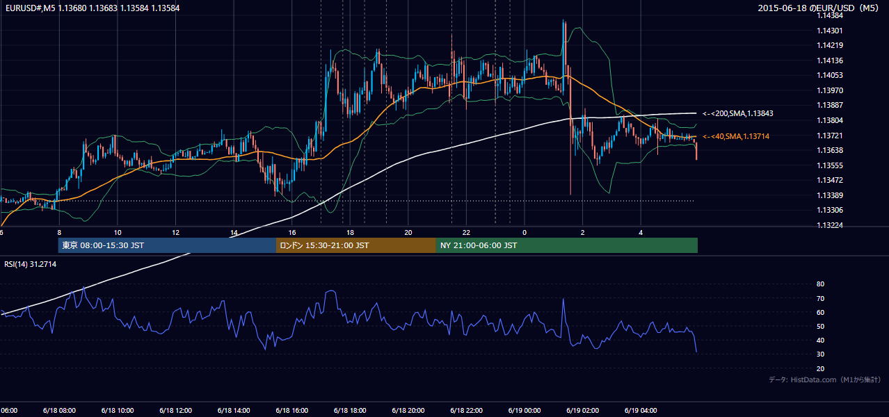Viewport: 889px width, 417px height.
Task: Click RSI scale level 50
Action: click(820, 326)
